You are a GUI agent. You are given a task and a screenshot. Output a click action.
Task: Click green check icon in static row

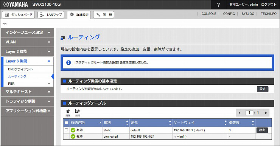73,130
